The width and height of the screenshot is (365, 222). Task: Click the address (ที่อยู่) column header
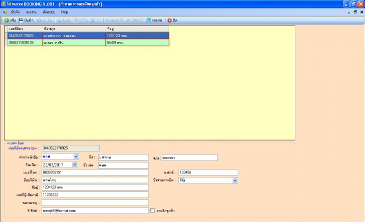(137, 29)
